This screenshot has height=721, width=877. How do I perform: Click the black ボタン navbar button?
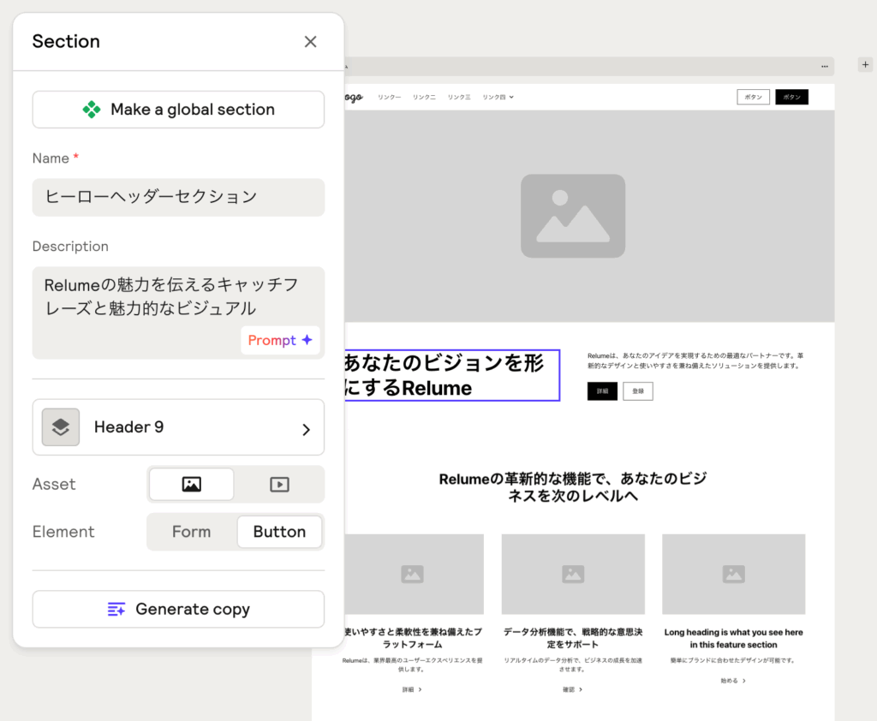click(x=791, y=98)
